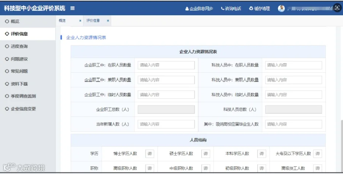Screen dimensions: 343x174
Task: Focus the 大专及以下学历人数 input
Action: pyautogui.click(x=317, y=154)
